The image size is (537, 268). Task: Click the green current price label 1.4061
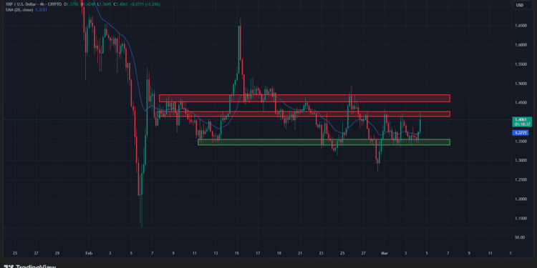tap(522, 121)
